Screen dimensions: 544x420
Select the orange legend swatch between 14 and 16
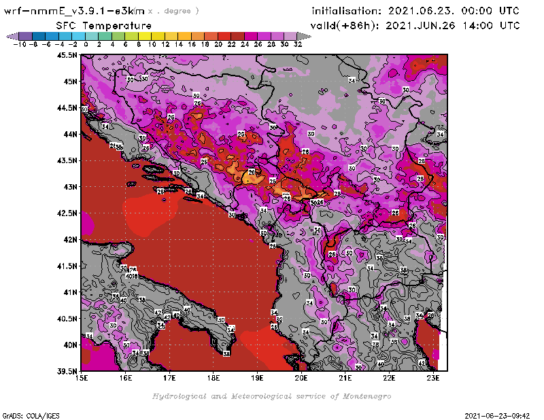pos(184,36)
